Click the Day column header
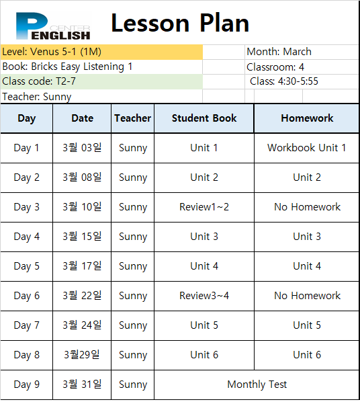Screen dimensions: 360x402 27,118
